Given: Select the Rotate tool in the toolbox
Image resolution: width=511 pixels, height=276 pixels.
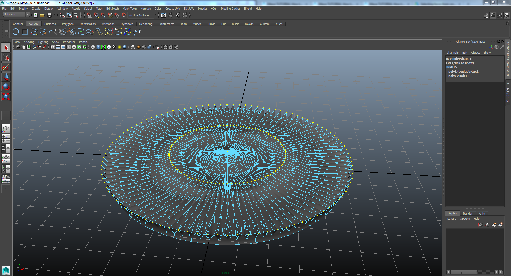Looking at the screenshot, I should coord(6,87).
